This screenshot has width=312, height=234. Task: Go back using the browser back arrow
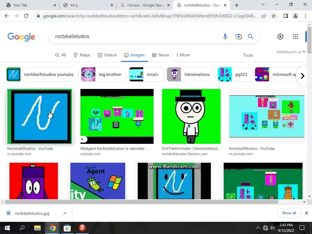tap(7, 16)
